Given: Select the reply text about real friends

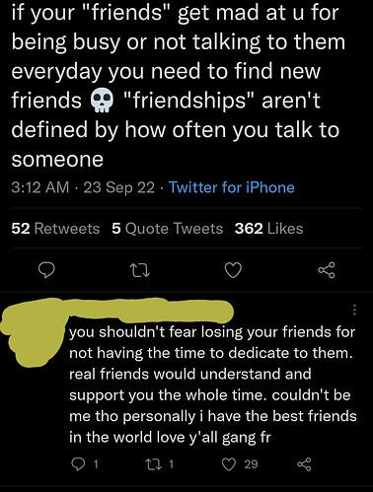Looking at the screenshot, I should (x=212, y=385).
